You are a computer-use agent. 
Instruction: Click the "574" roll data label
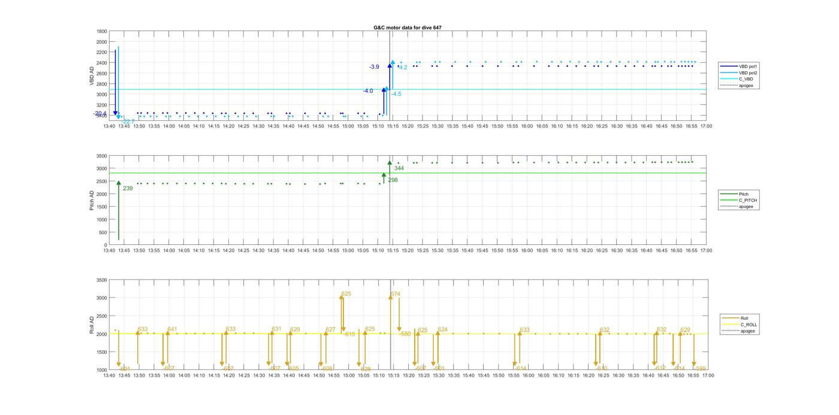pos(396,294)
